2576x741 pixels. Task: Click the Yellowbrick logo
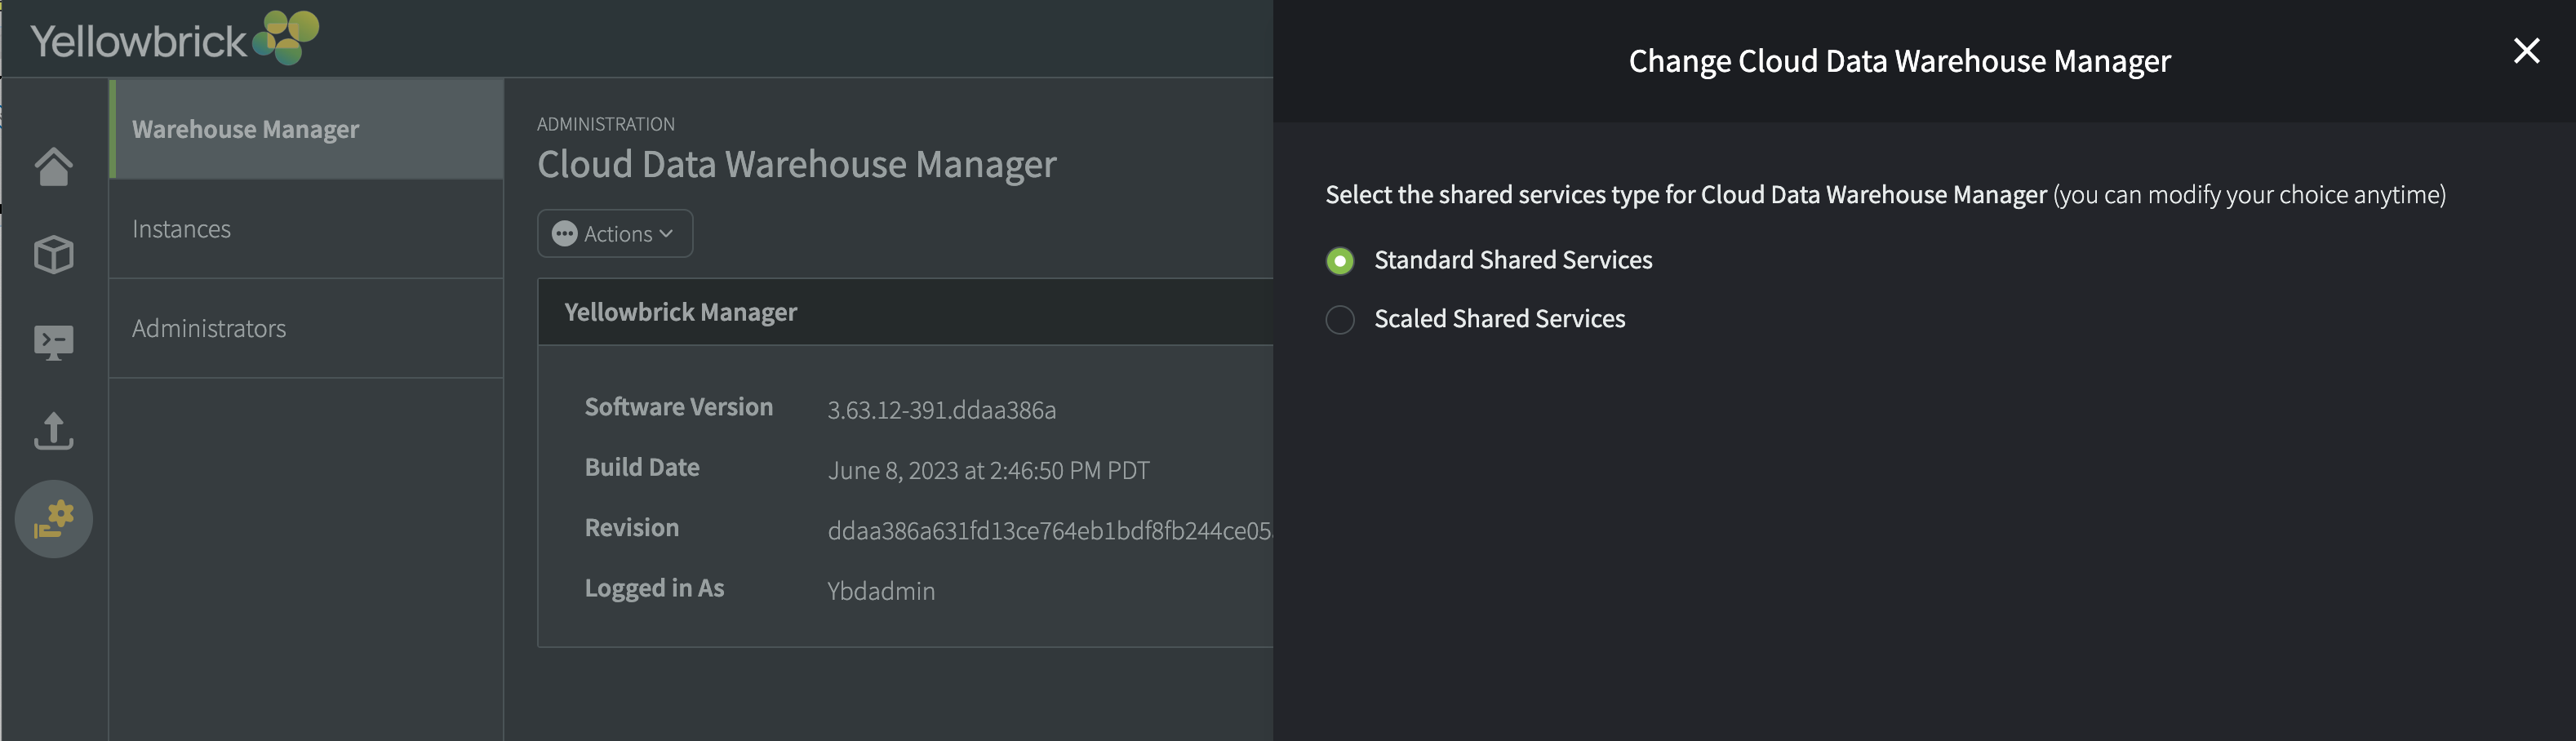point(175,39)
